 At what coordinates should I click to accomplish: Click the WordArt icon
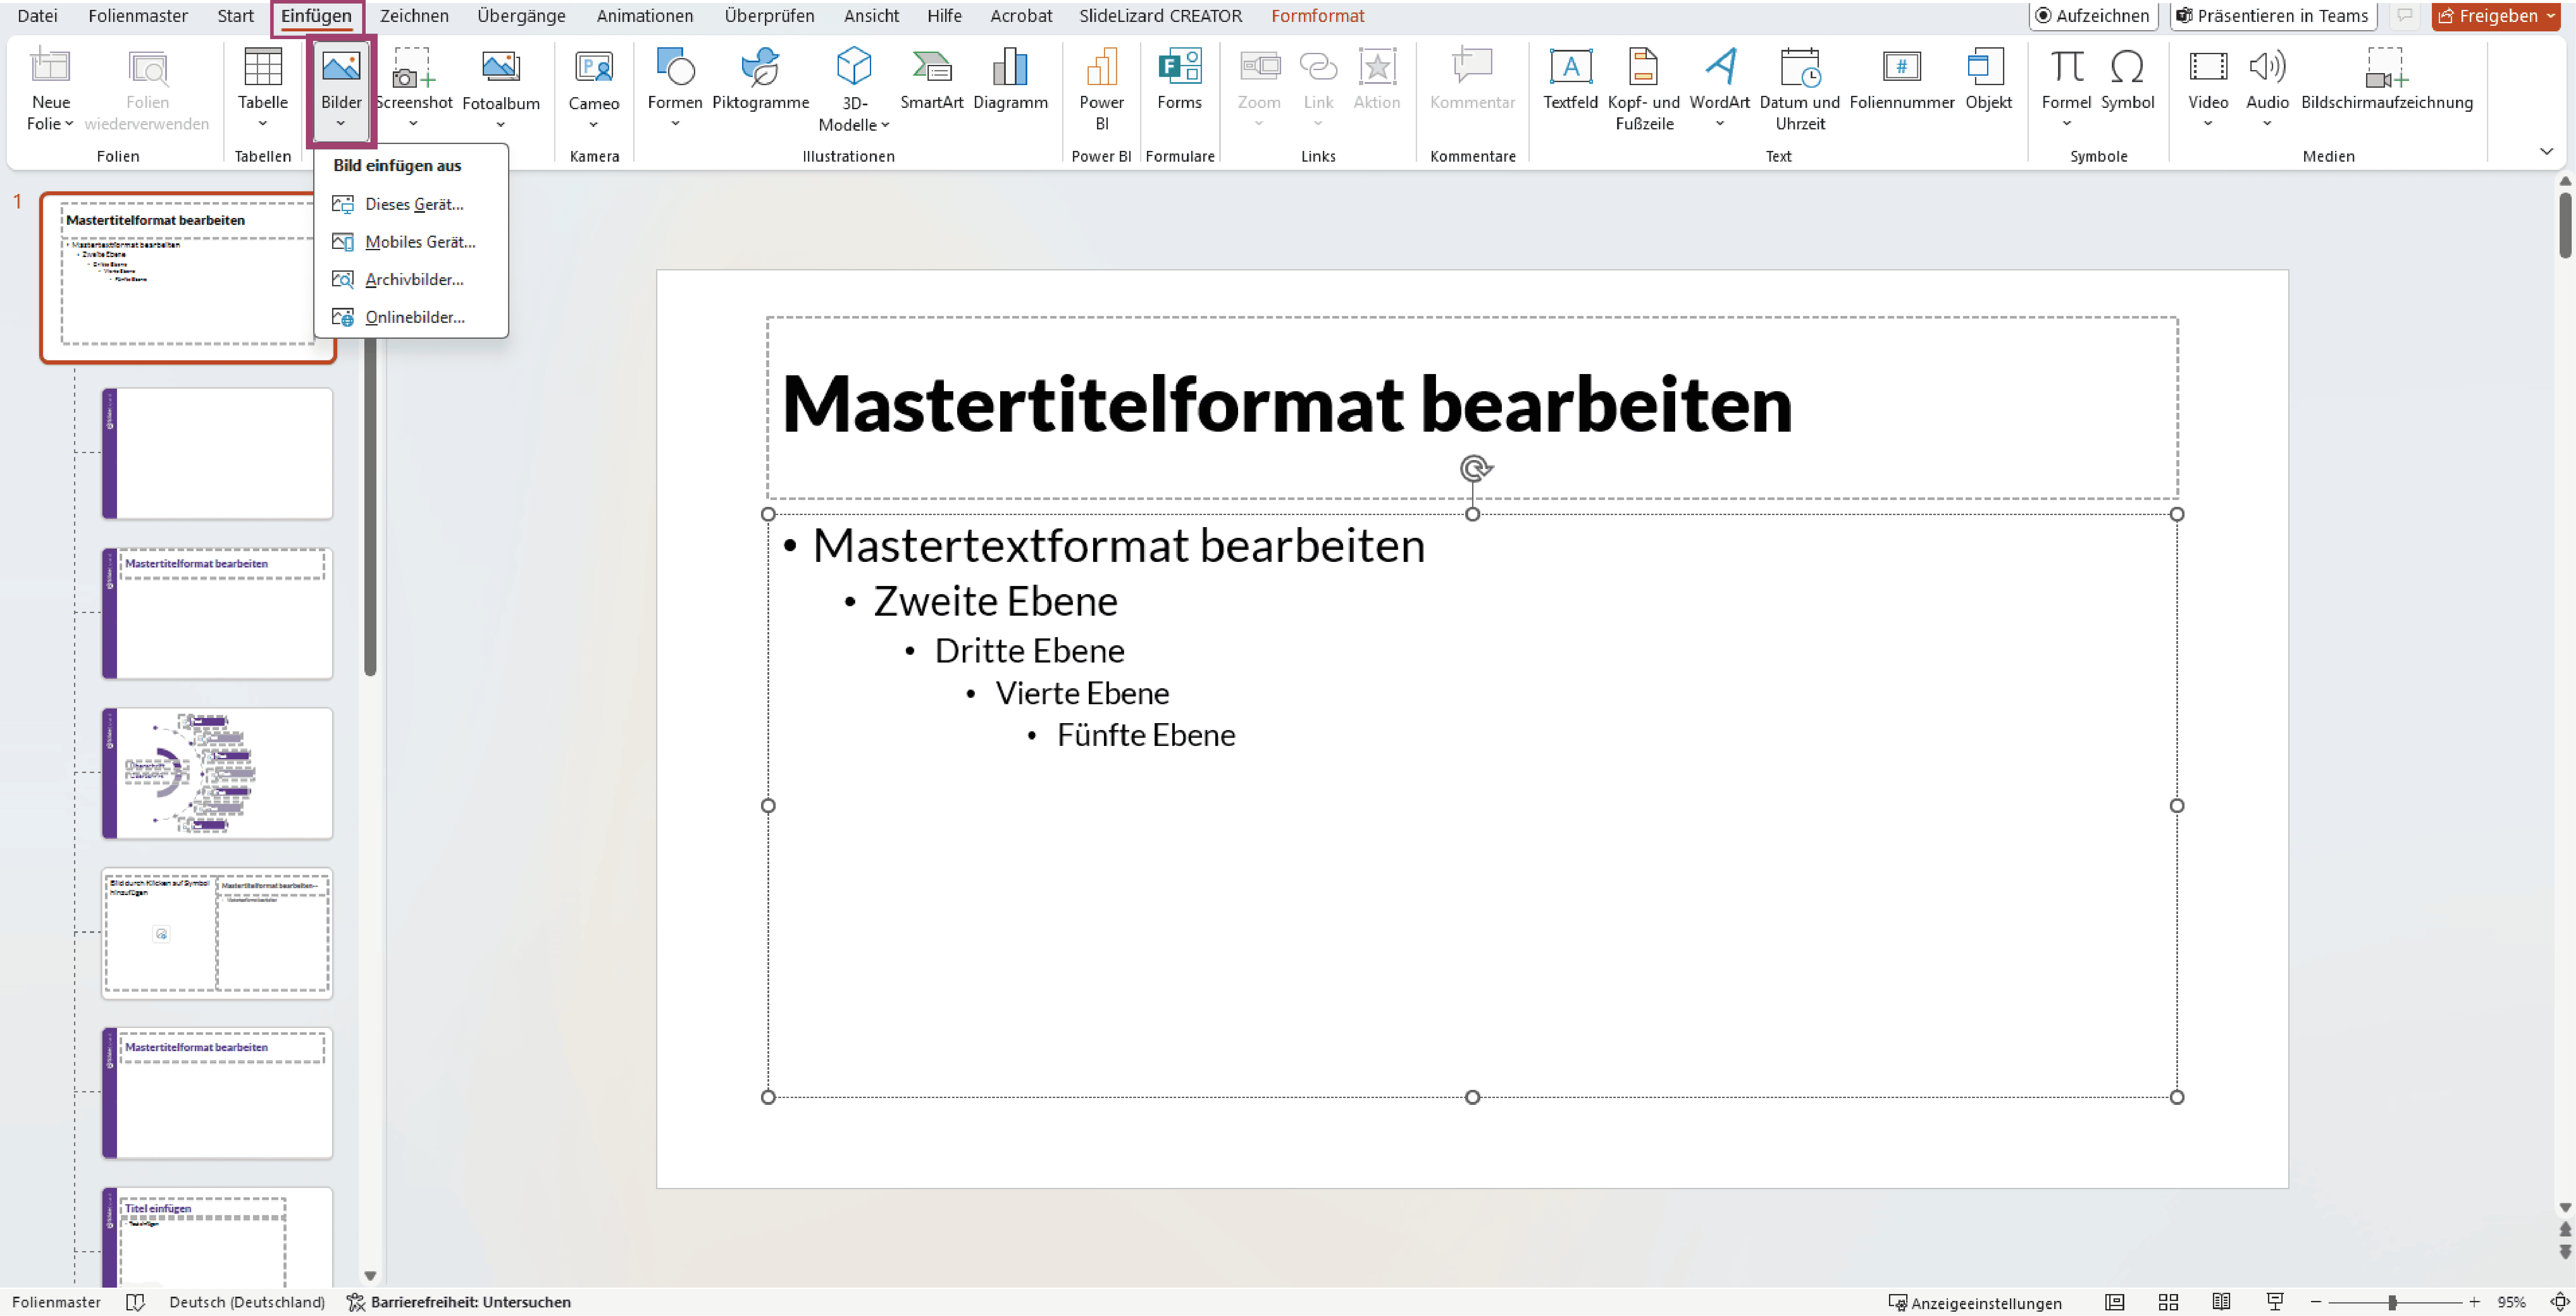point(1720,68)
